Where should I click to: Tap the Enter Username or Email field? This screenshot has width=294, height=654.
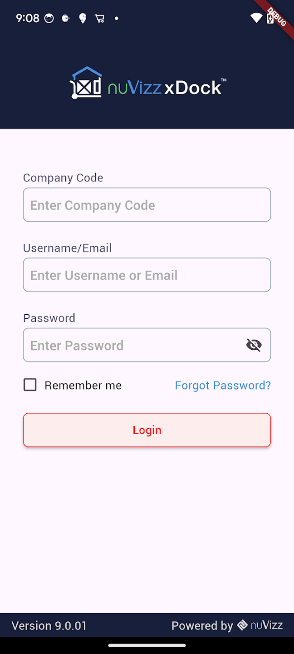(147, 275)
